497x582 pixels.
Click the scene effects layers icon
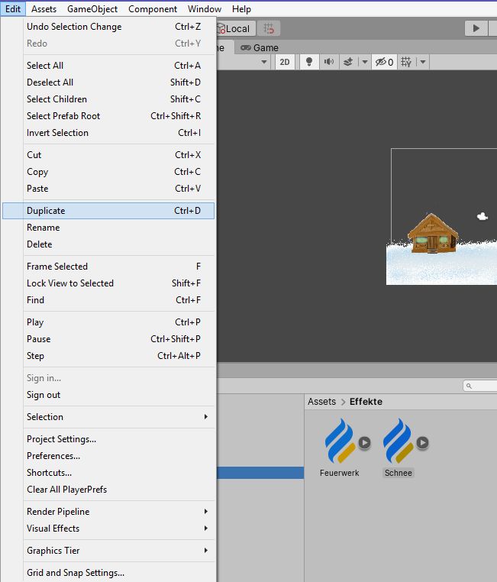[347, 62]
